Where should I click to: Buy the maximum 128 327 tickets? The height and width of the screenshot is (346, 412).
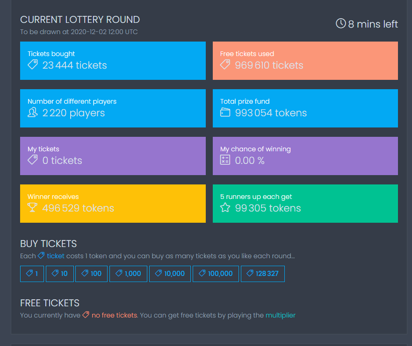click(x=263, y=274)
